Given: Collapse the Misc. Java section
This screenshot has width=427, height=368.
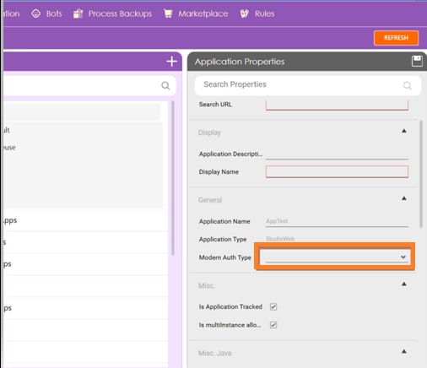Looking at the screenshot, I should coord(404,351).
